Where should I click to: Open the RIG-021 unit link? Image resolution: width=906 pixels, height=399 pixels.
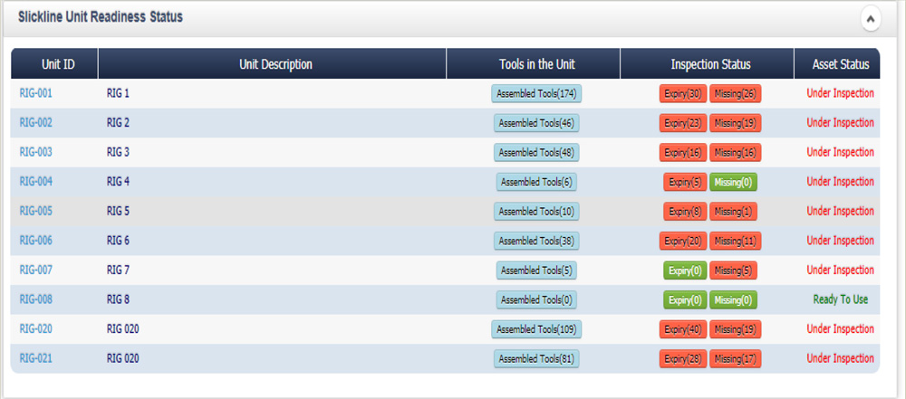point(36,358)
